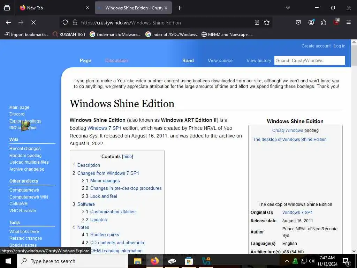
Task: Open Computernewb Wiki link
Action: [29, 197]
